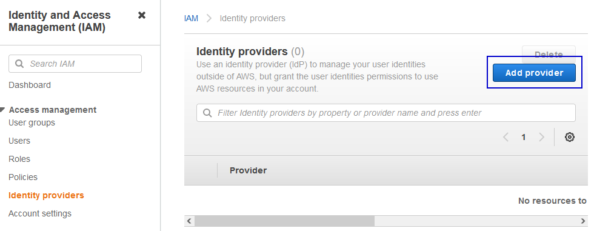Open User groups page

(32, 122)
